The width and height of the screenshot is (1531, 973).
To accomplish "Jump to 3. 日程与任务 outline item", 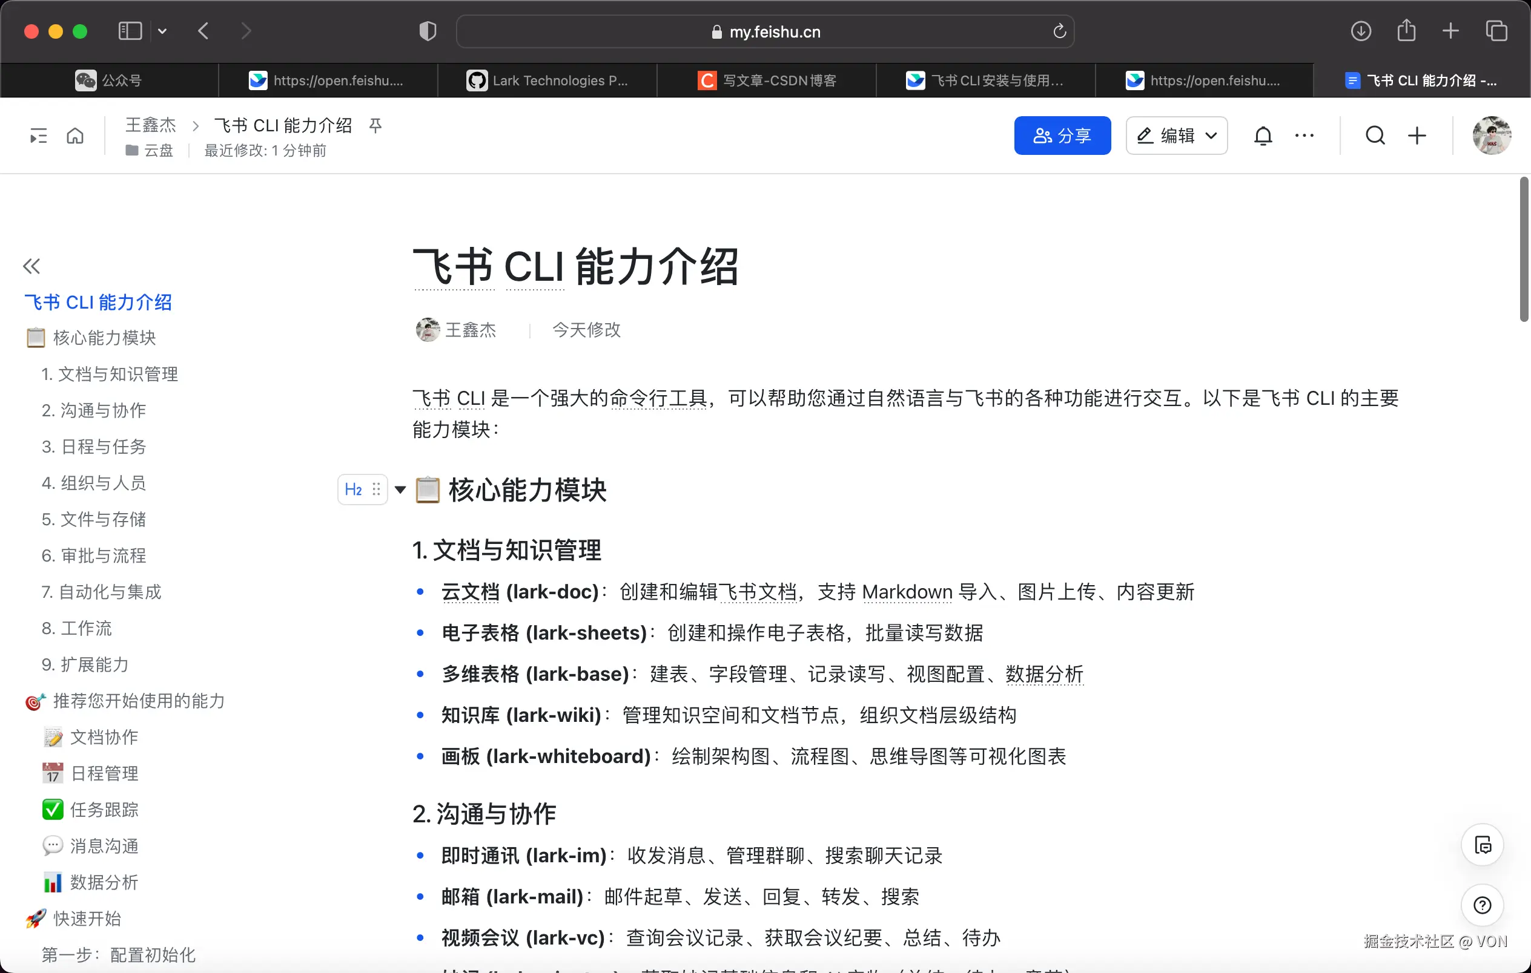I will pos(94,447).
